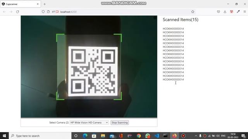Open WhatsApp from taskbar
Screen dimensions: 248x139
click(x=148, y=136)
